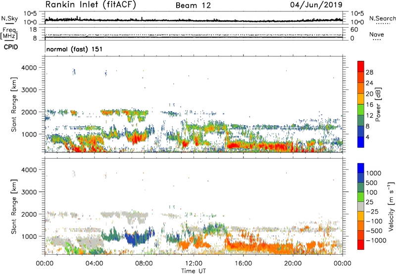Click the '3000' tick on the velocity panel axis

point(29,192)
